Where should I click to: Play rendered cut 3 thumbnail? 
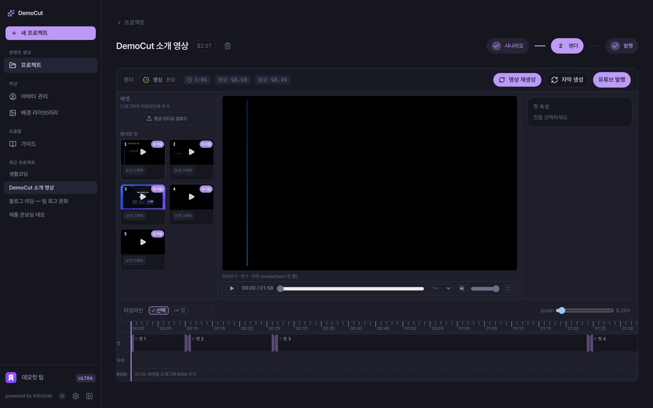(143, 197)
